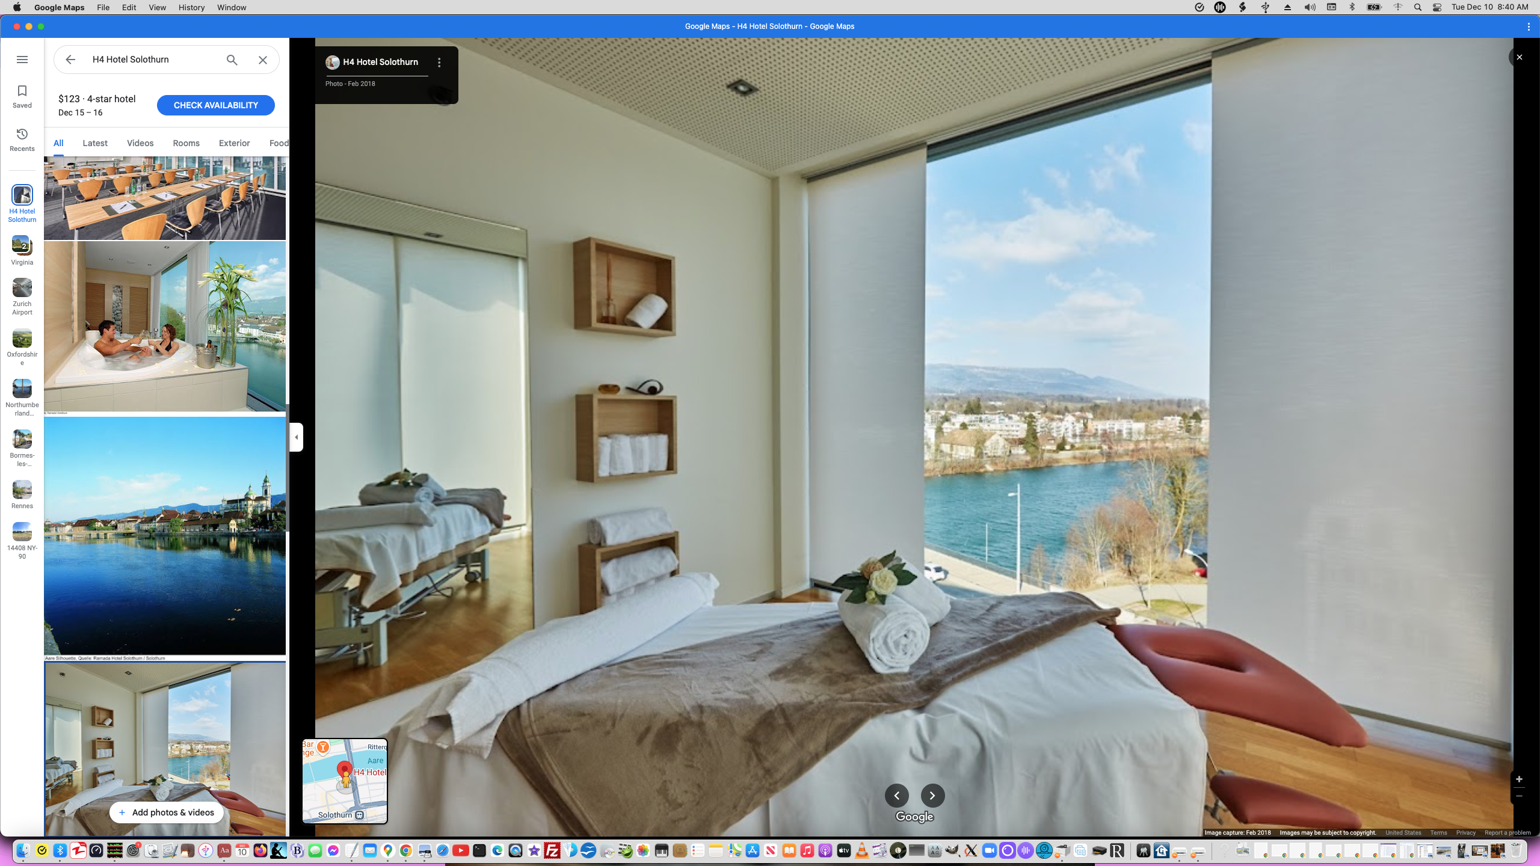Show the next photo
Image resolution: width=1540 pixels, height=866 pixels.
point(932,796)
